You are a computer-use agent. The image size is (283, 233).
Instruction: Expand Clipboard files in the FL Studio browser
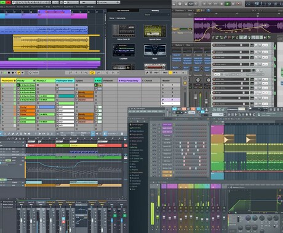click(137, 150)
